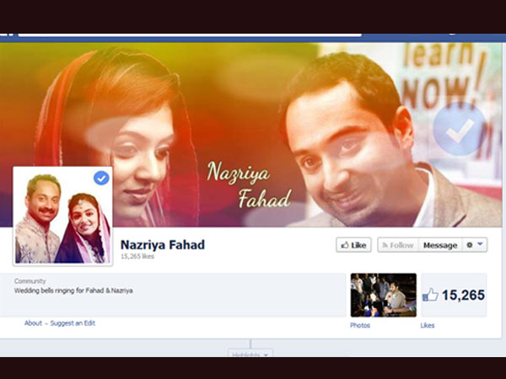506x379 pixels.
Task: Click the large checkmark circle on cover photo
Action: pos(460,129)
